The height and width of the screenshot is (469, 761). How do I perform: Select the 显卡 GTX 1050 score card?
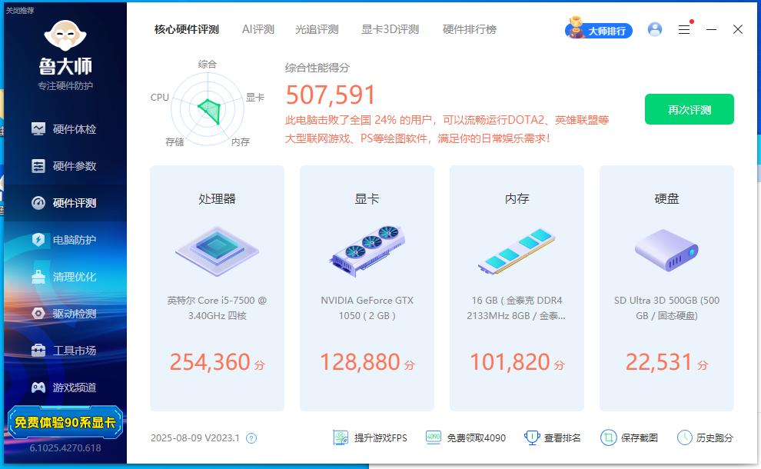367,288
